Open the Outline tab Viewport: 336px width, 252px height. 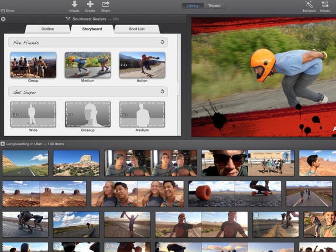coord(48,29)
